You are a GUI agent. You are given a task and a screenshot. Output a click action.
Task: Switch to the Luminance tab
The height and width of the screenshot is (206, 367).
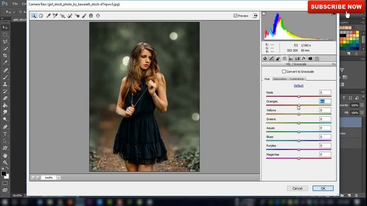pos(297,79)
